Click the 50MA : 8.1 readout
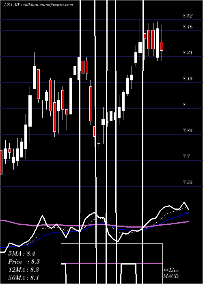Image resolution: width=203 pixels, height=284 pixels. (24, 278)
